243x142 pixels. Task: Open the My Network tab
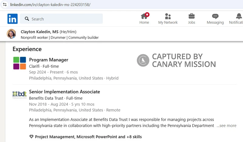click(168, 19)
